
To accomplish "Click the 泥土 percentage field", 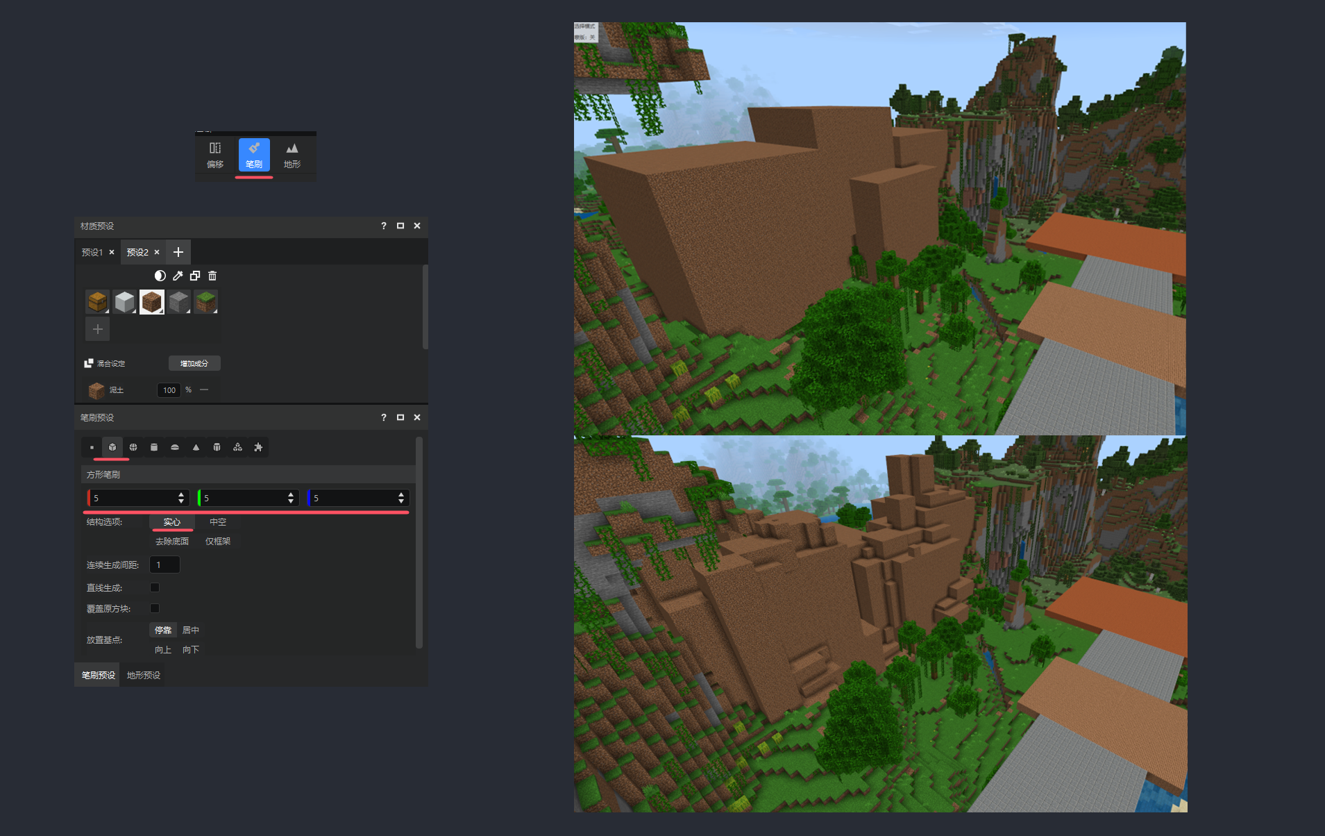I will point(169,390).
